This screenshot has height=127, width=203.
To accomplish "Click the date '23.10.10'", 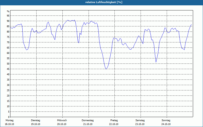I will click(x=140, y=124).
